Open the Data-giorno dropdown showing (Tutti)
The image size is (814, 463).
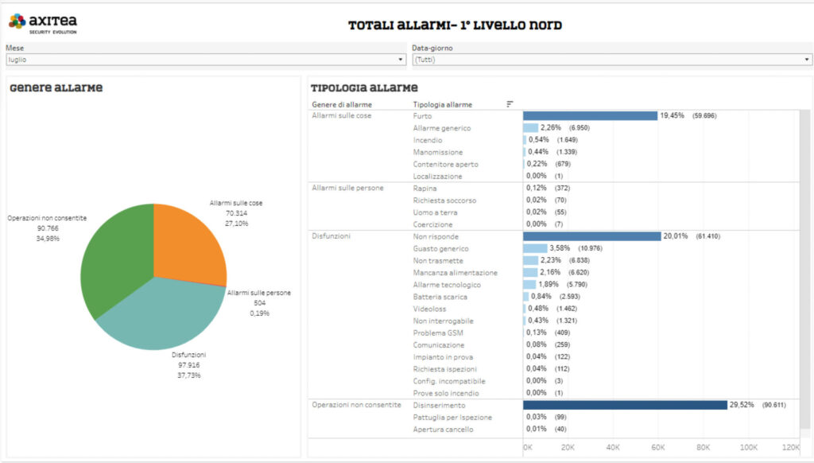612,60
